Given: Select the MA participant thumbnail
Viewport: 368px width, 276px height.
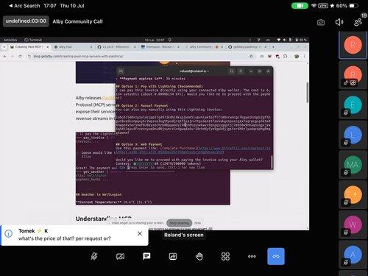Looking at the screenshot, I should (x=353, y=164).
